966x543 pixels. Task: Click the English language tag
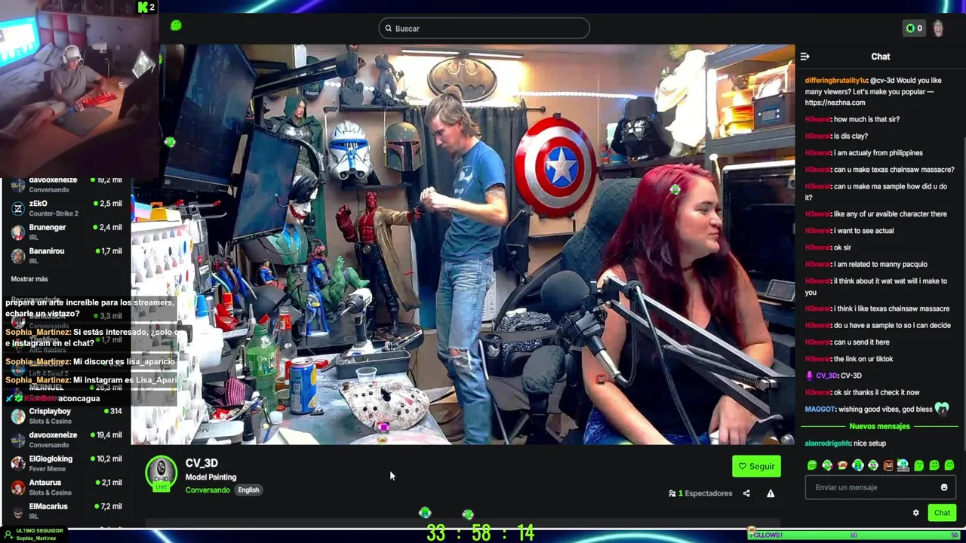point(248,490)
